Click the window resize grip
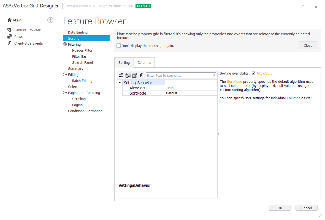 pyautogui.click(x=321, y=216)
